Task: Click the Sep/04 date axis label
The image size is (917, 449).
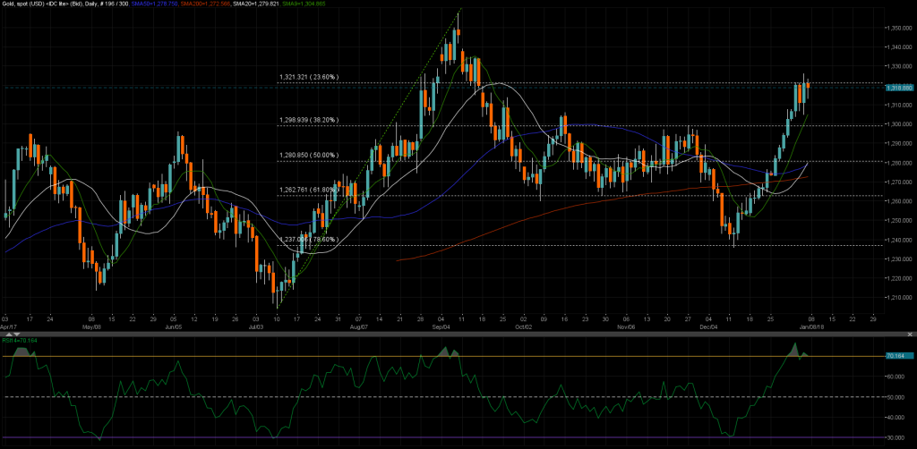Action: pos(441,327)
